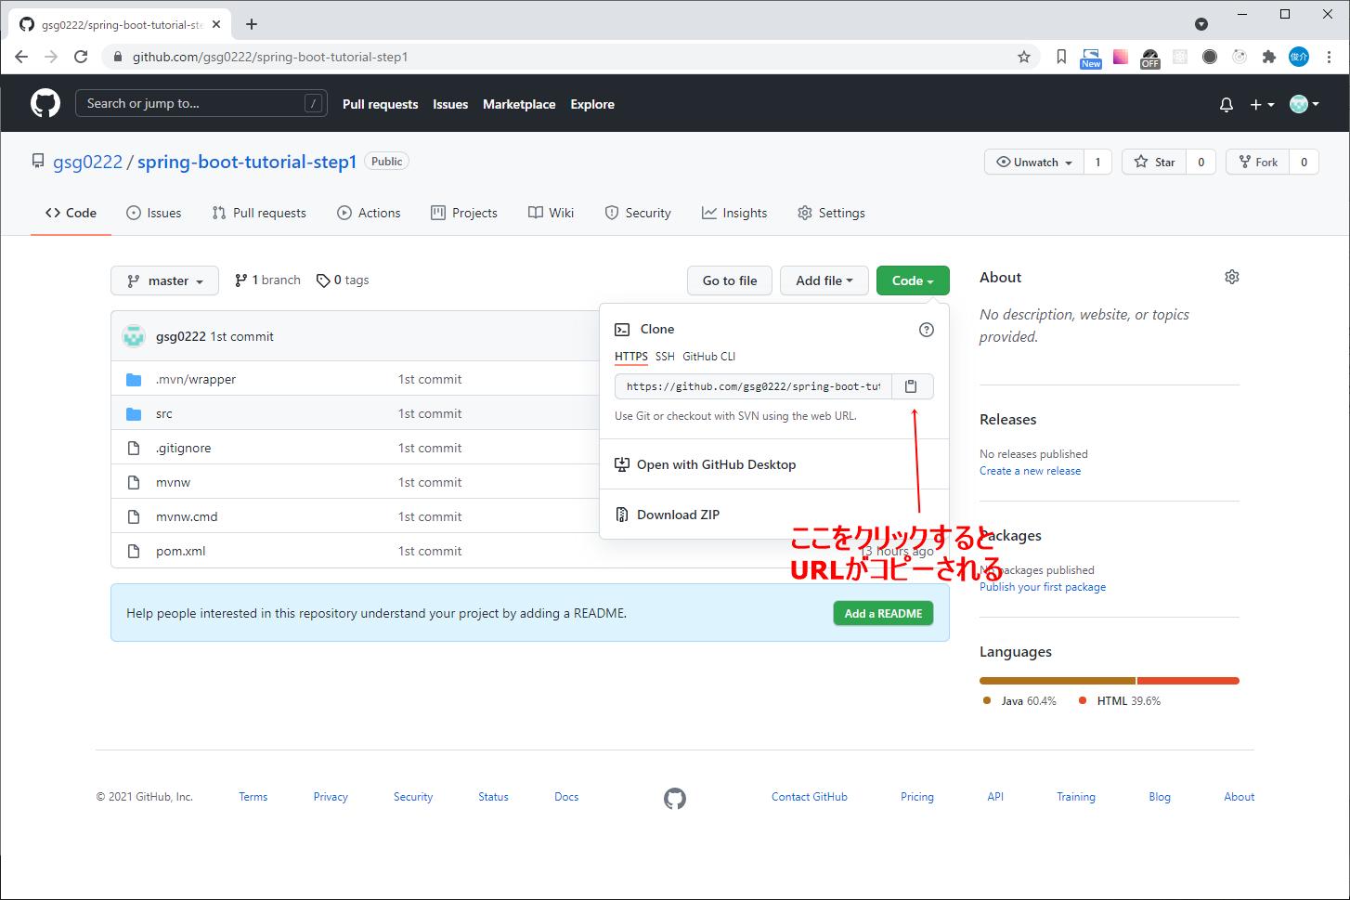1350x900 pixels.
Task: Open the Add file dropdown
Action: click(824, 280)
